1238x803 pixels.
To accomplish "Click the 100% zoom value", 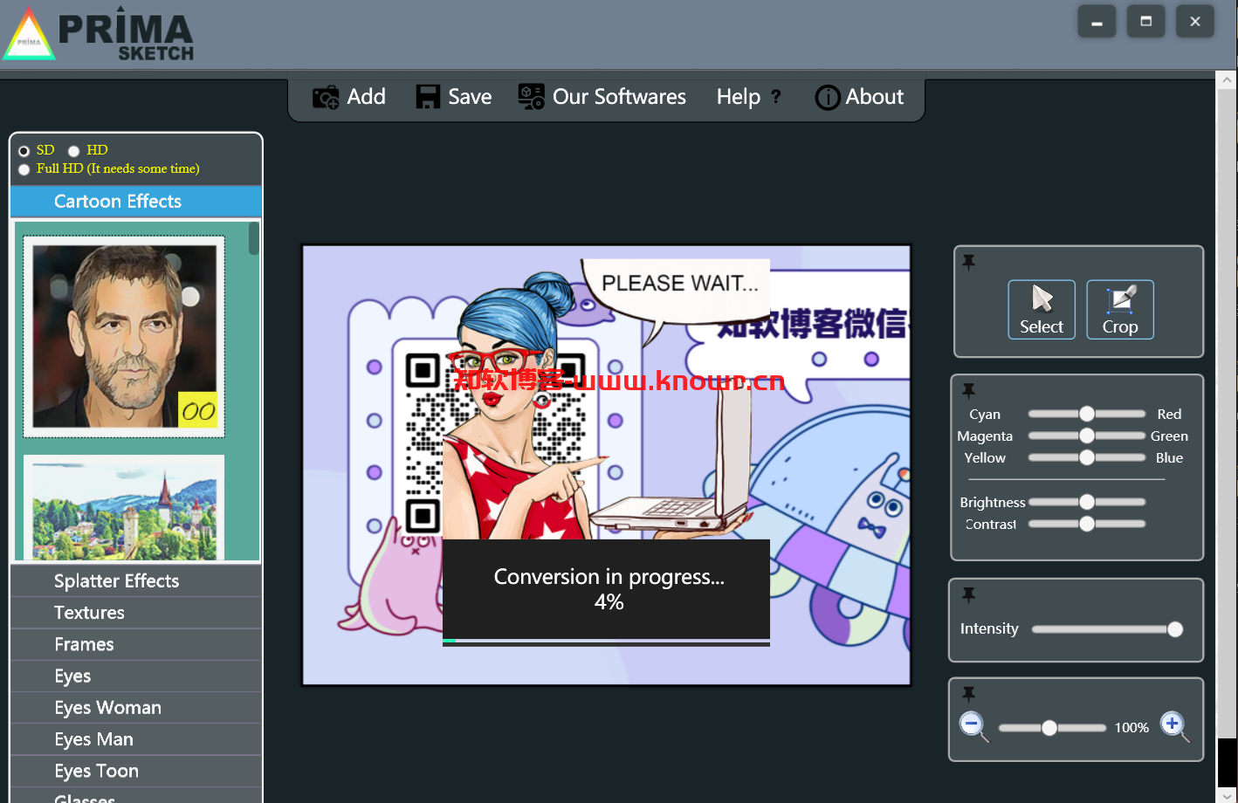I will click(x=1131, y=728).
